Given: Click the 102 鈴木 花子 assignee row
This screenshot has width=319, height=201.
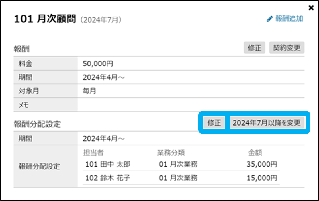Looking at the screenshot, I should tap(108, 178).
